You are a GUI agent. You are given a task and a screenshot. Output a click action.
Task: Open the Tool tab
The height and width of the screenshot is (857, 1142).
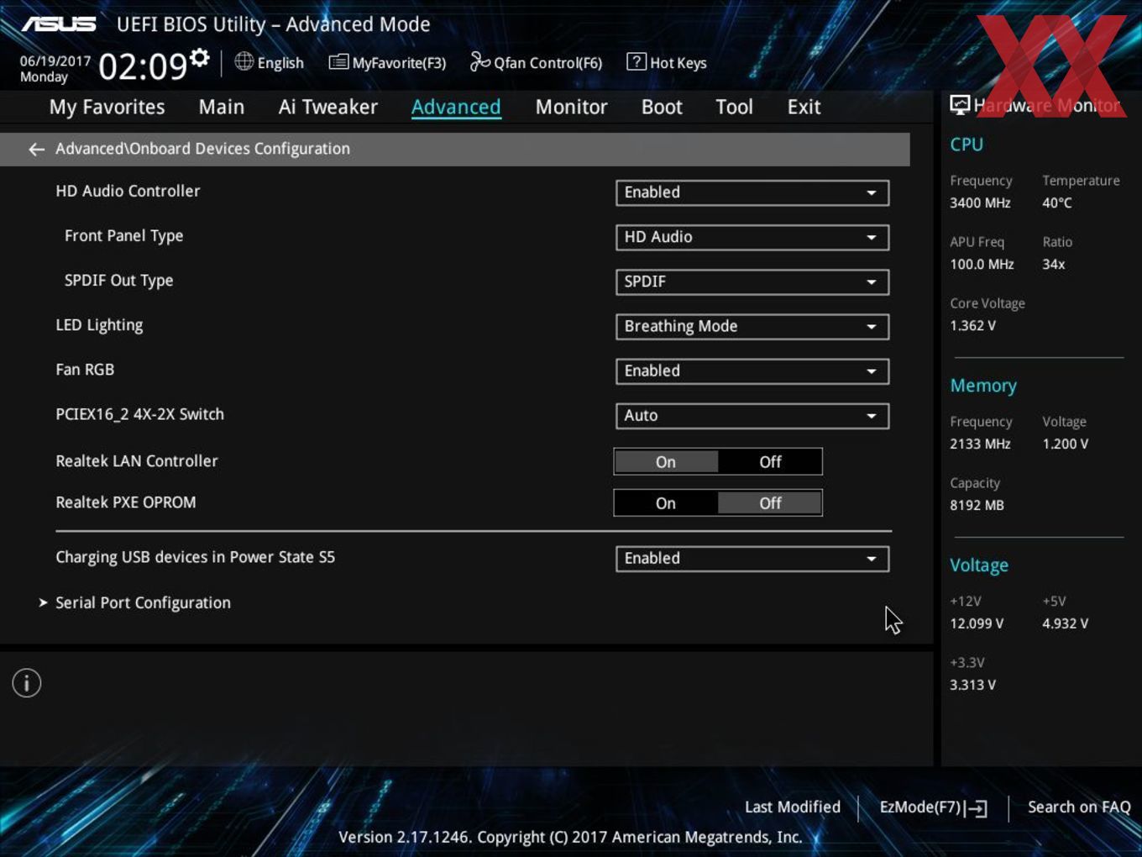tap(734, 107)
